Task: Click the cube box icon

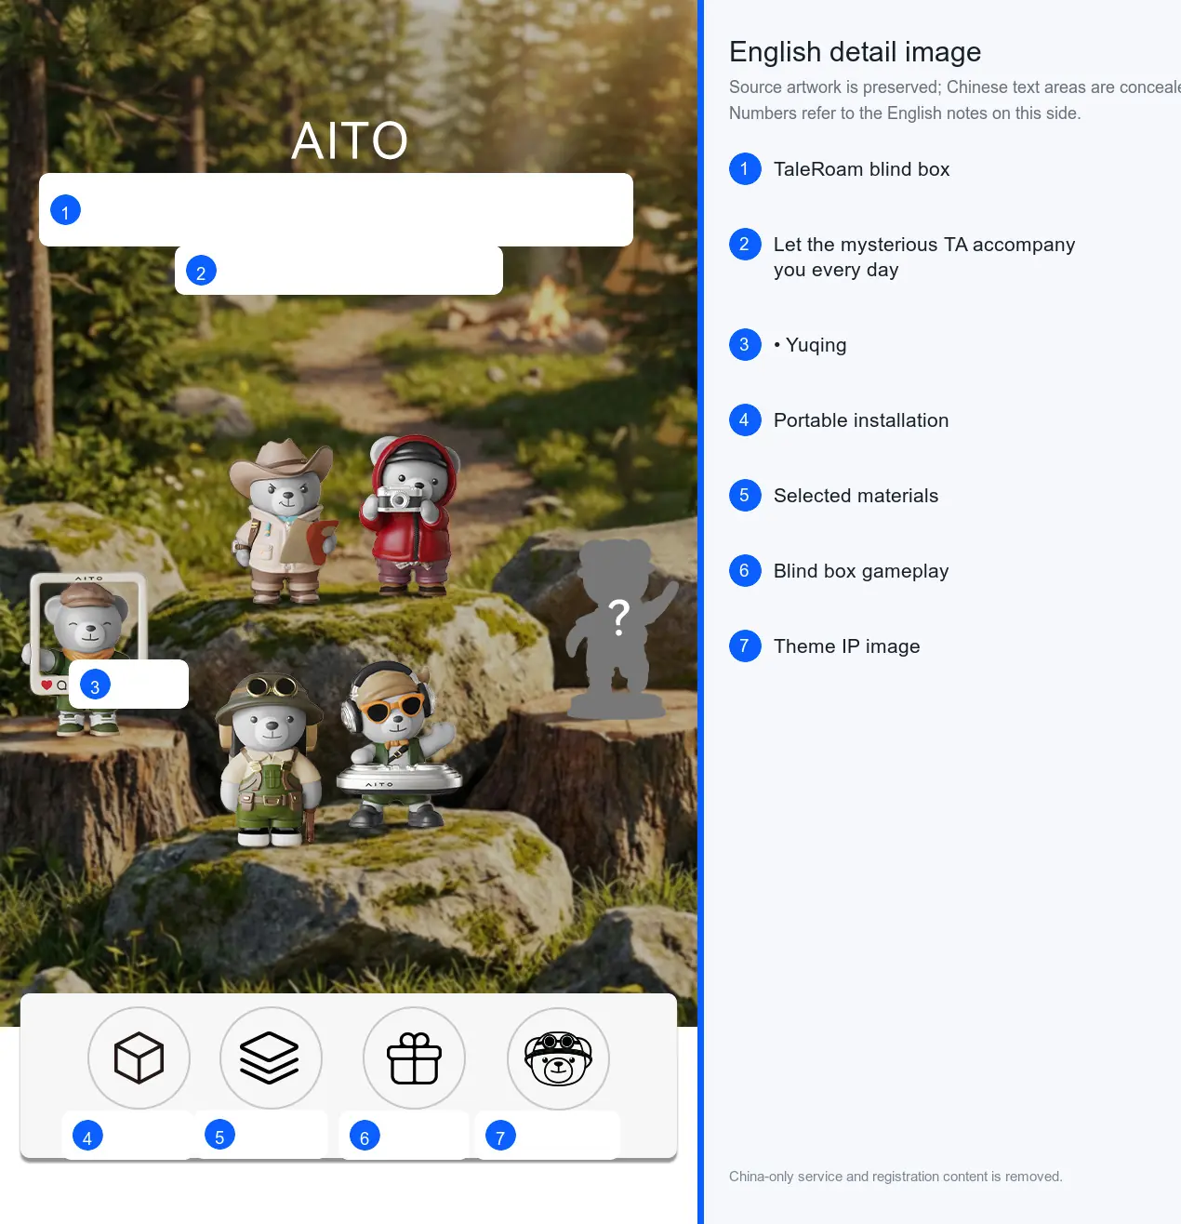Action: (139, 1058)
